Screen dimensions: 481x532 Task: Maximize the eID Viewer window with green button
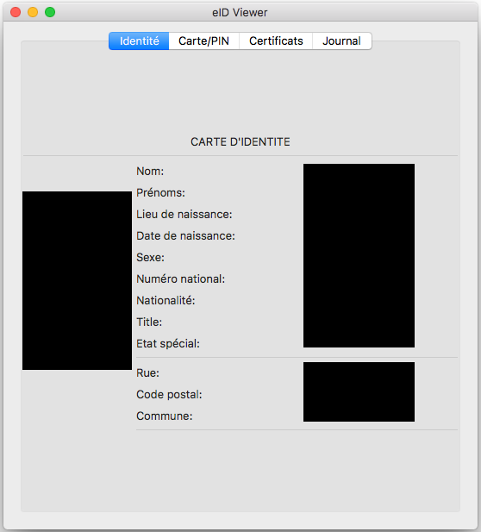point(50,12)
